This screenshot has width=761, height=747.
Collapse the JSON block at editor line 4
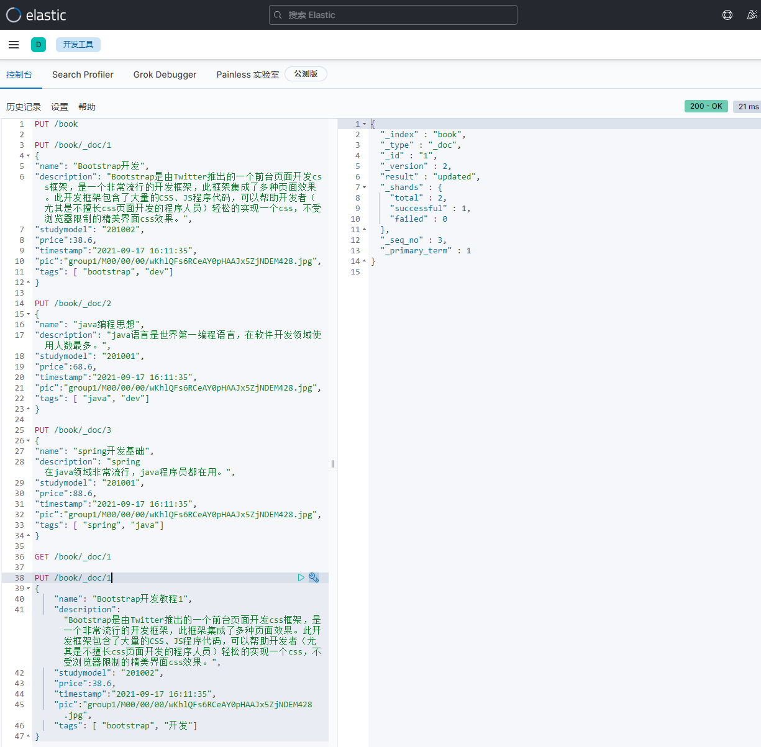[29, 156]
